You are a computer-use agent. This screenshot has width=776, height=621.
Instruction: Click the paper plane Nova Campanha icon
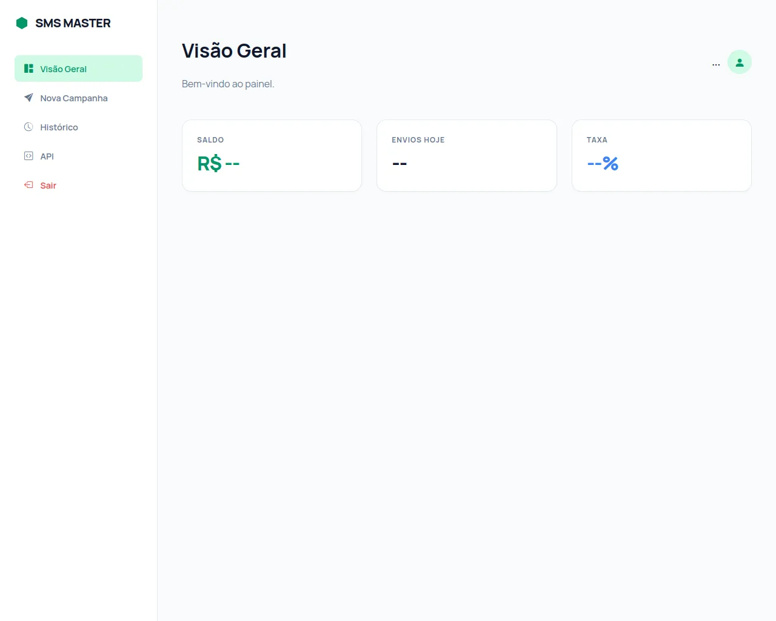coord(28,98)
